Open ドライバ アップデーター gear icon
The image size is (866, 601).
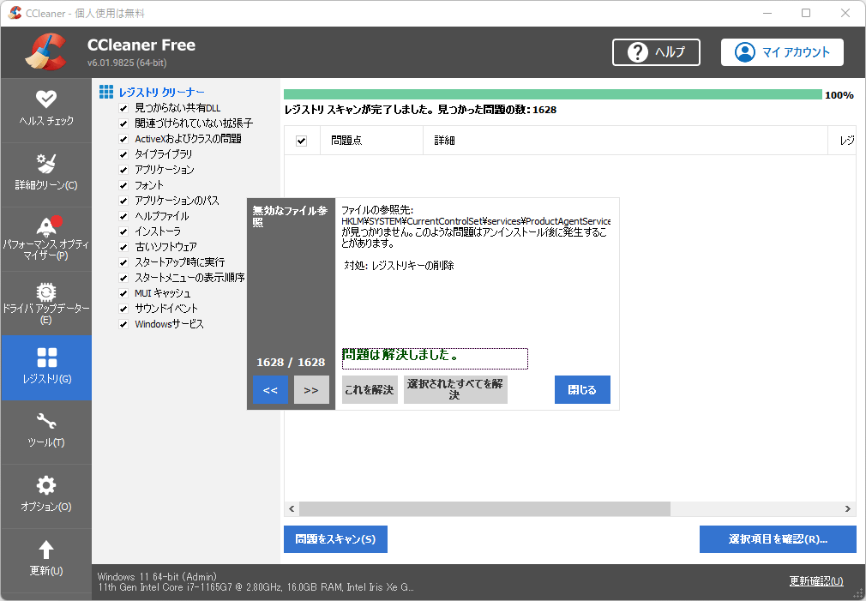point(45,291)
